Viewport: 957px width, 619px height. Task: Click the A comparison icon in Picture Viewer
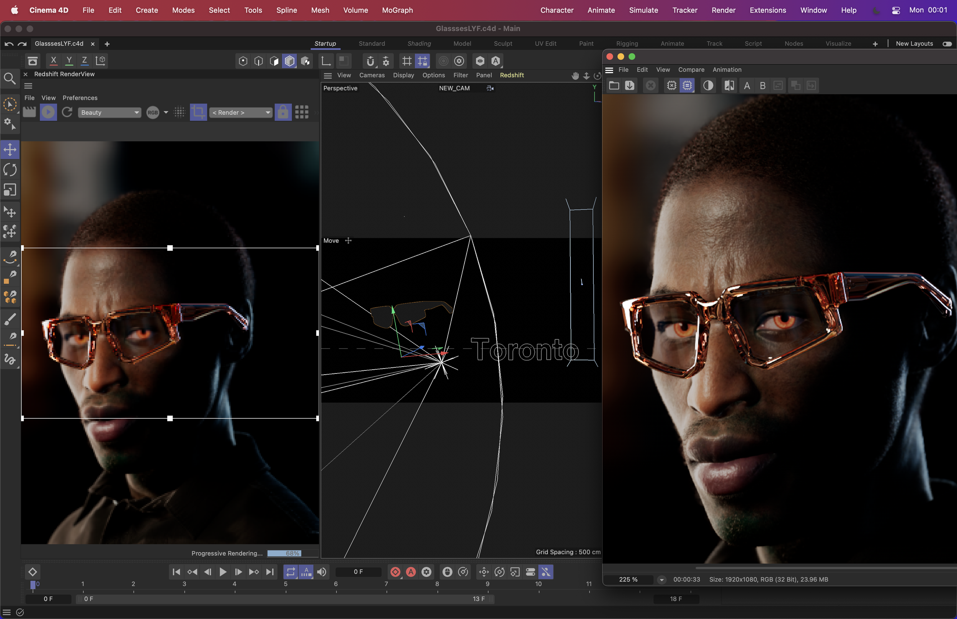746,86
